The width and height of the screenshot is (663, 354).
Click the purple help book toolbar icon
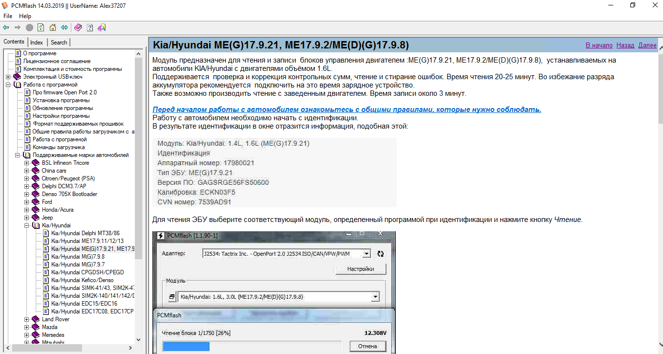(78, 27)
